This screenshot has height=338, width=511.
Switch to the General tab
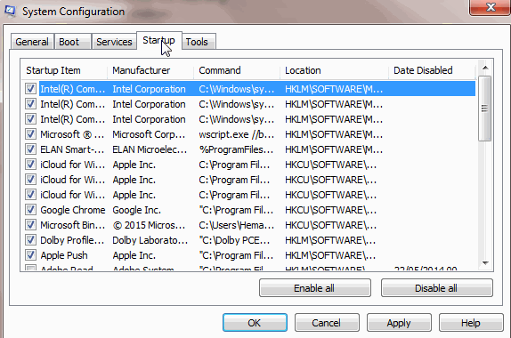click(32, 42)
